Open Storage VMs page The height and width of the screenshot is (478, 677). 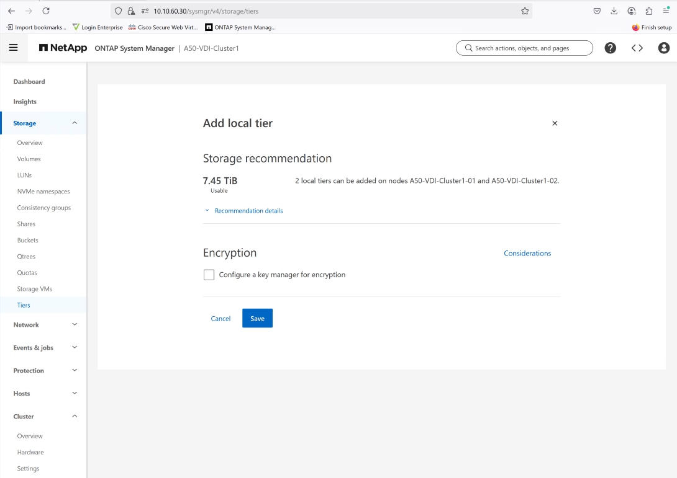pyautogui.click(x=35, y=289)
